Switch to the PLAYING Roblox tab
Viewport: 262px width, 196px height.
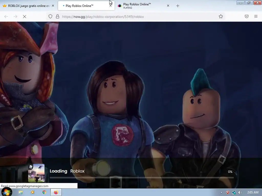(x=144, y=6)
